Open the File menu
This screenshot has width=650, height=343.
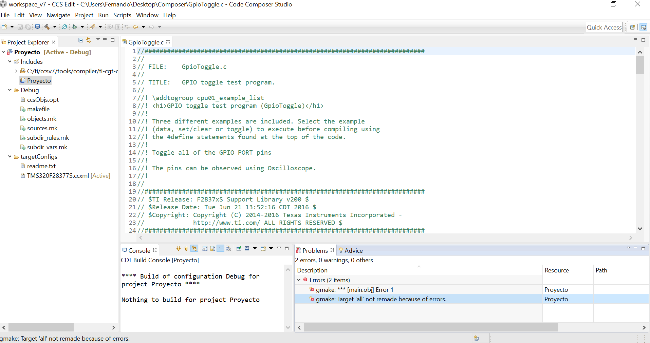tap(5, 15)
